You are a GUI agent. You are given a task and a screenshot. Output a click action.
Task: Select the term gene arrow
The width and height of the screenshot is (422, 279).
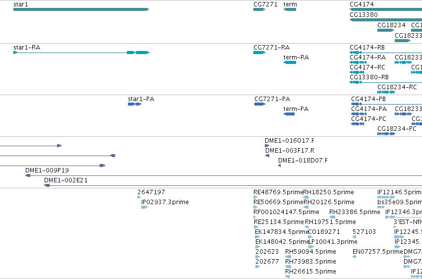coord(290,9)
